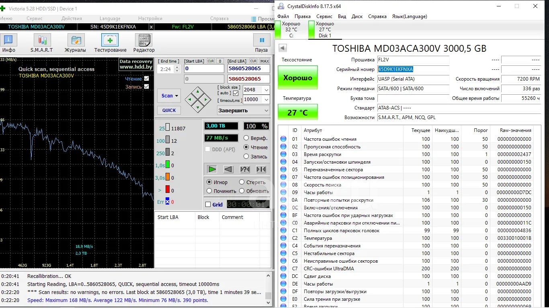Open the Scan dropdown button
The height and width of the screenshot is (308, 549).
pyautogui.click(x=169, y=96)
